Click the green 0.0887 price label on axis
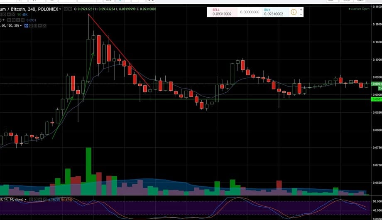The image size is (382, 220). click(x=377, y=99)
